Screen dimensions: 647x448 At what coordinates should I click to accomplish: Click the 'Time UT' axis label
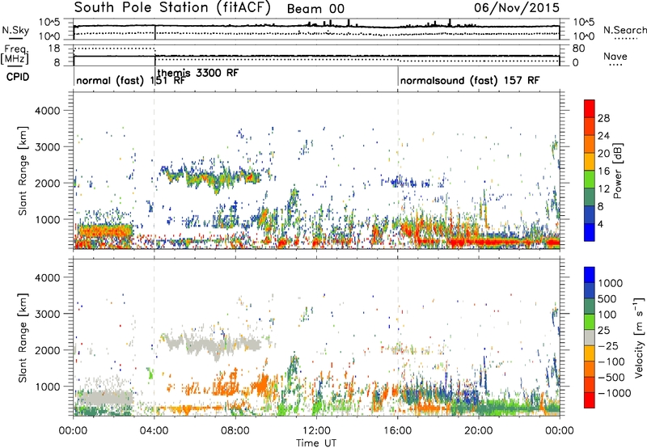[316, 443]
